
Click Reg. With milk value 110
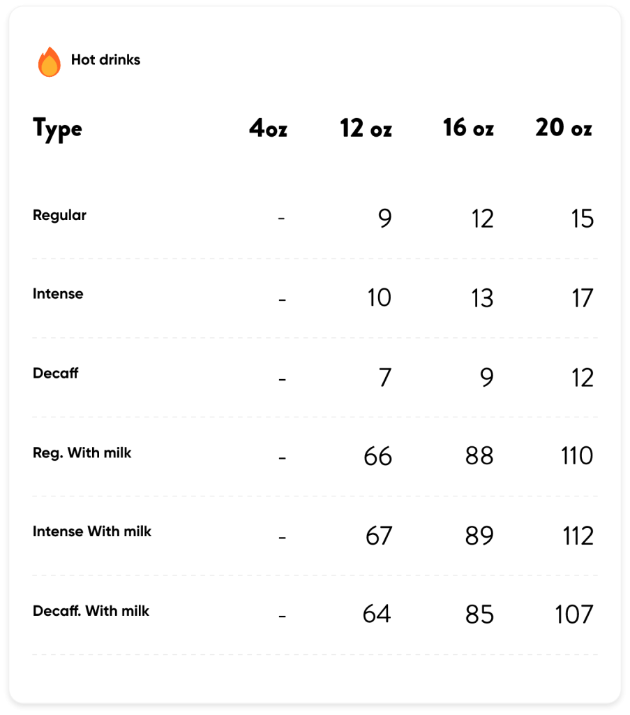(x=577, y=455)
